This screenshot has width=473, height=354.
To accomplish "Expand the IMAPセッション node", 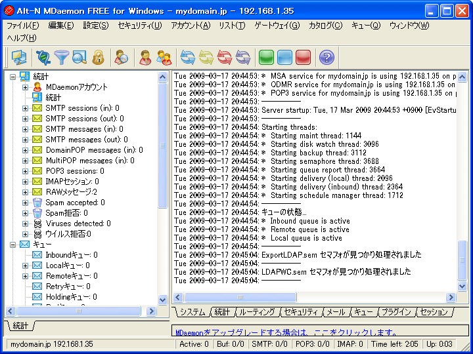I will point(26,182).
